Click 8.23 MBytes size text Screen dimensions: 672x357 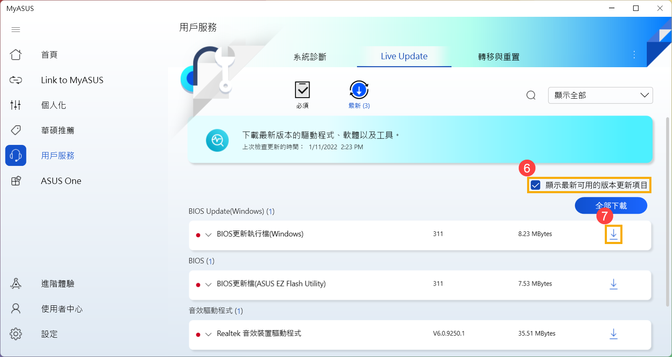[x=535, y=234]
